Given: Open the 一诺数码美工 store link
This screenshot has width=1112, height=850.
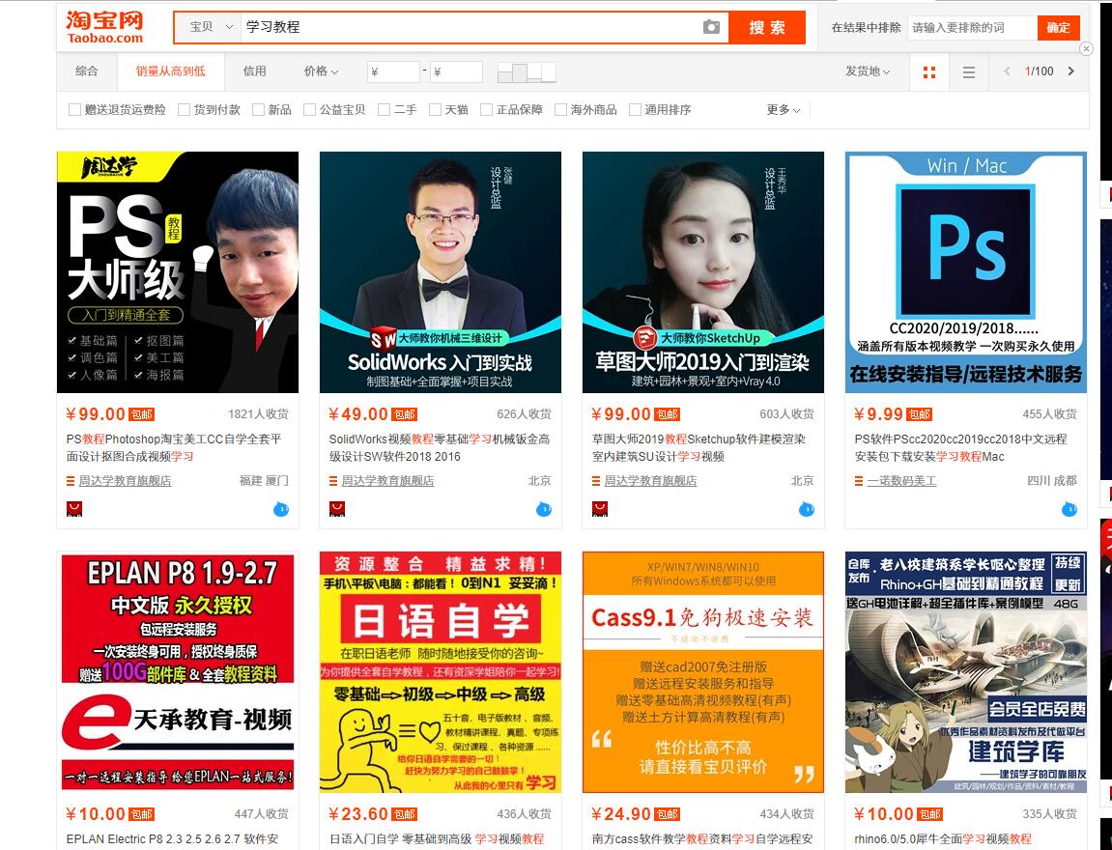Looking at the screenshot, I should tap(901, 481).
